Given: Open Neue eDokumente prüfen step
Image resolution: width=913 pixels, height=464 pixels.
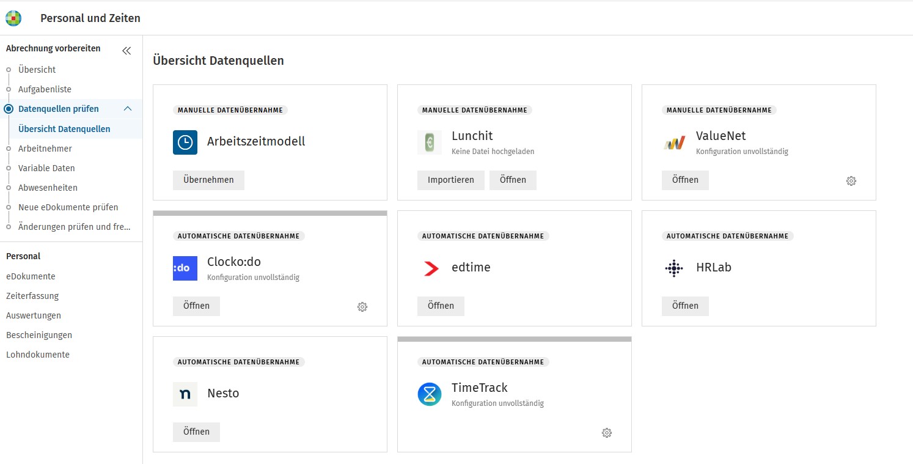Looking at the screenshot, I should 68,207.
